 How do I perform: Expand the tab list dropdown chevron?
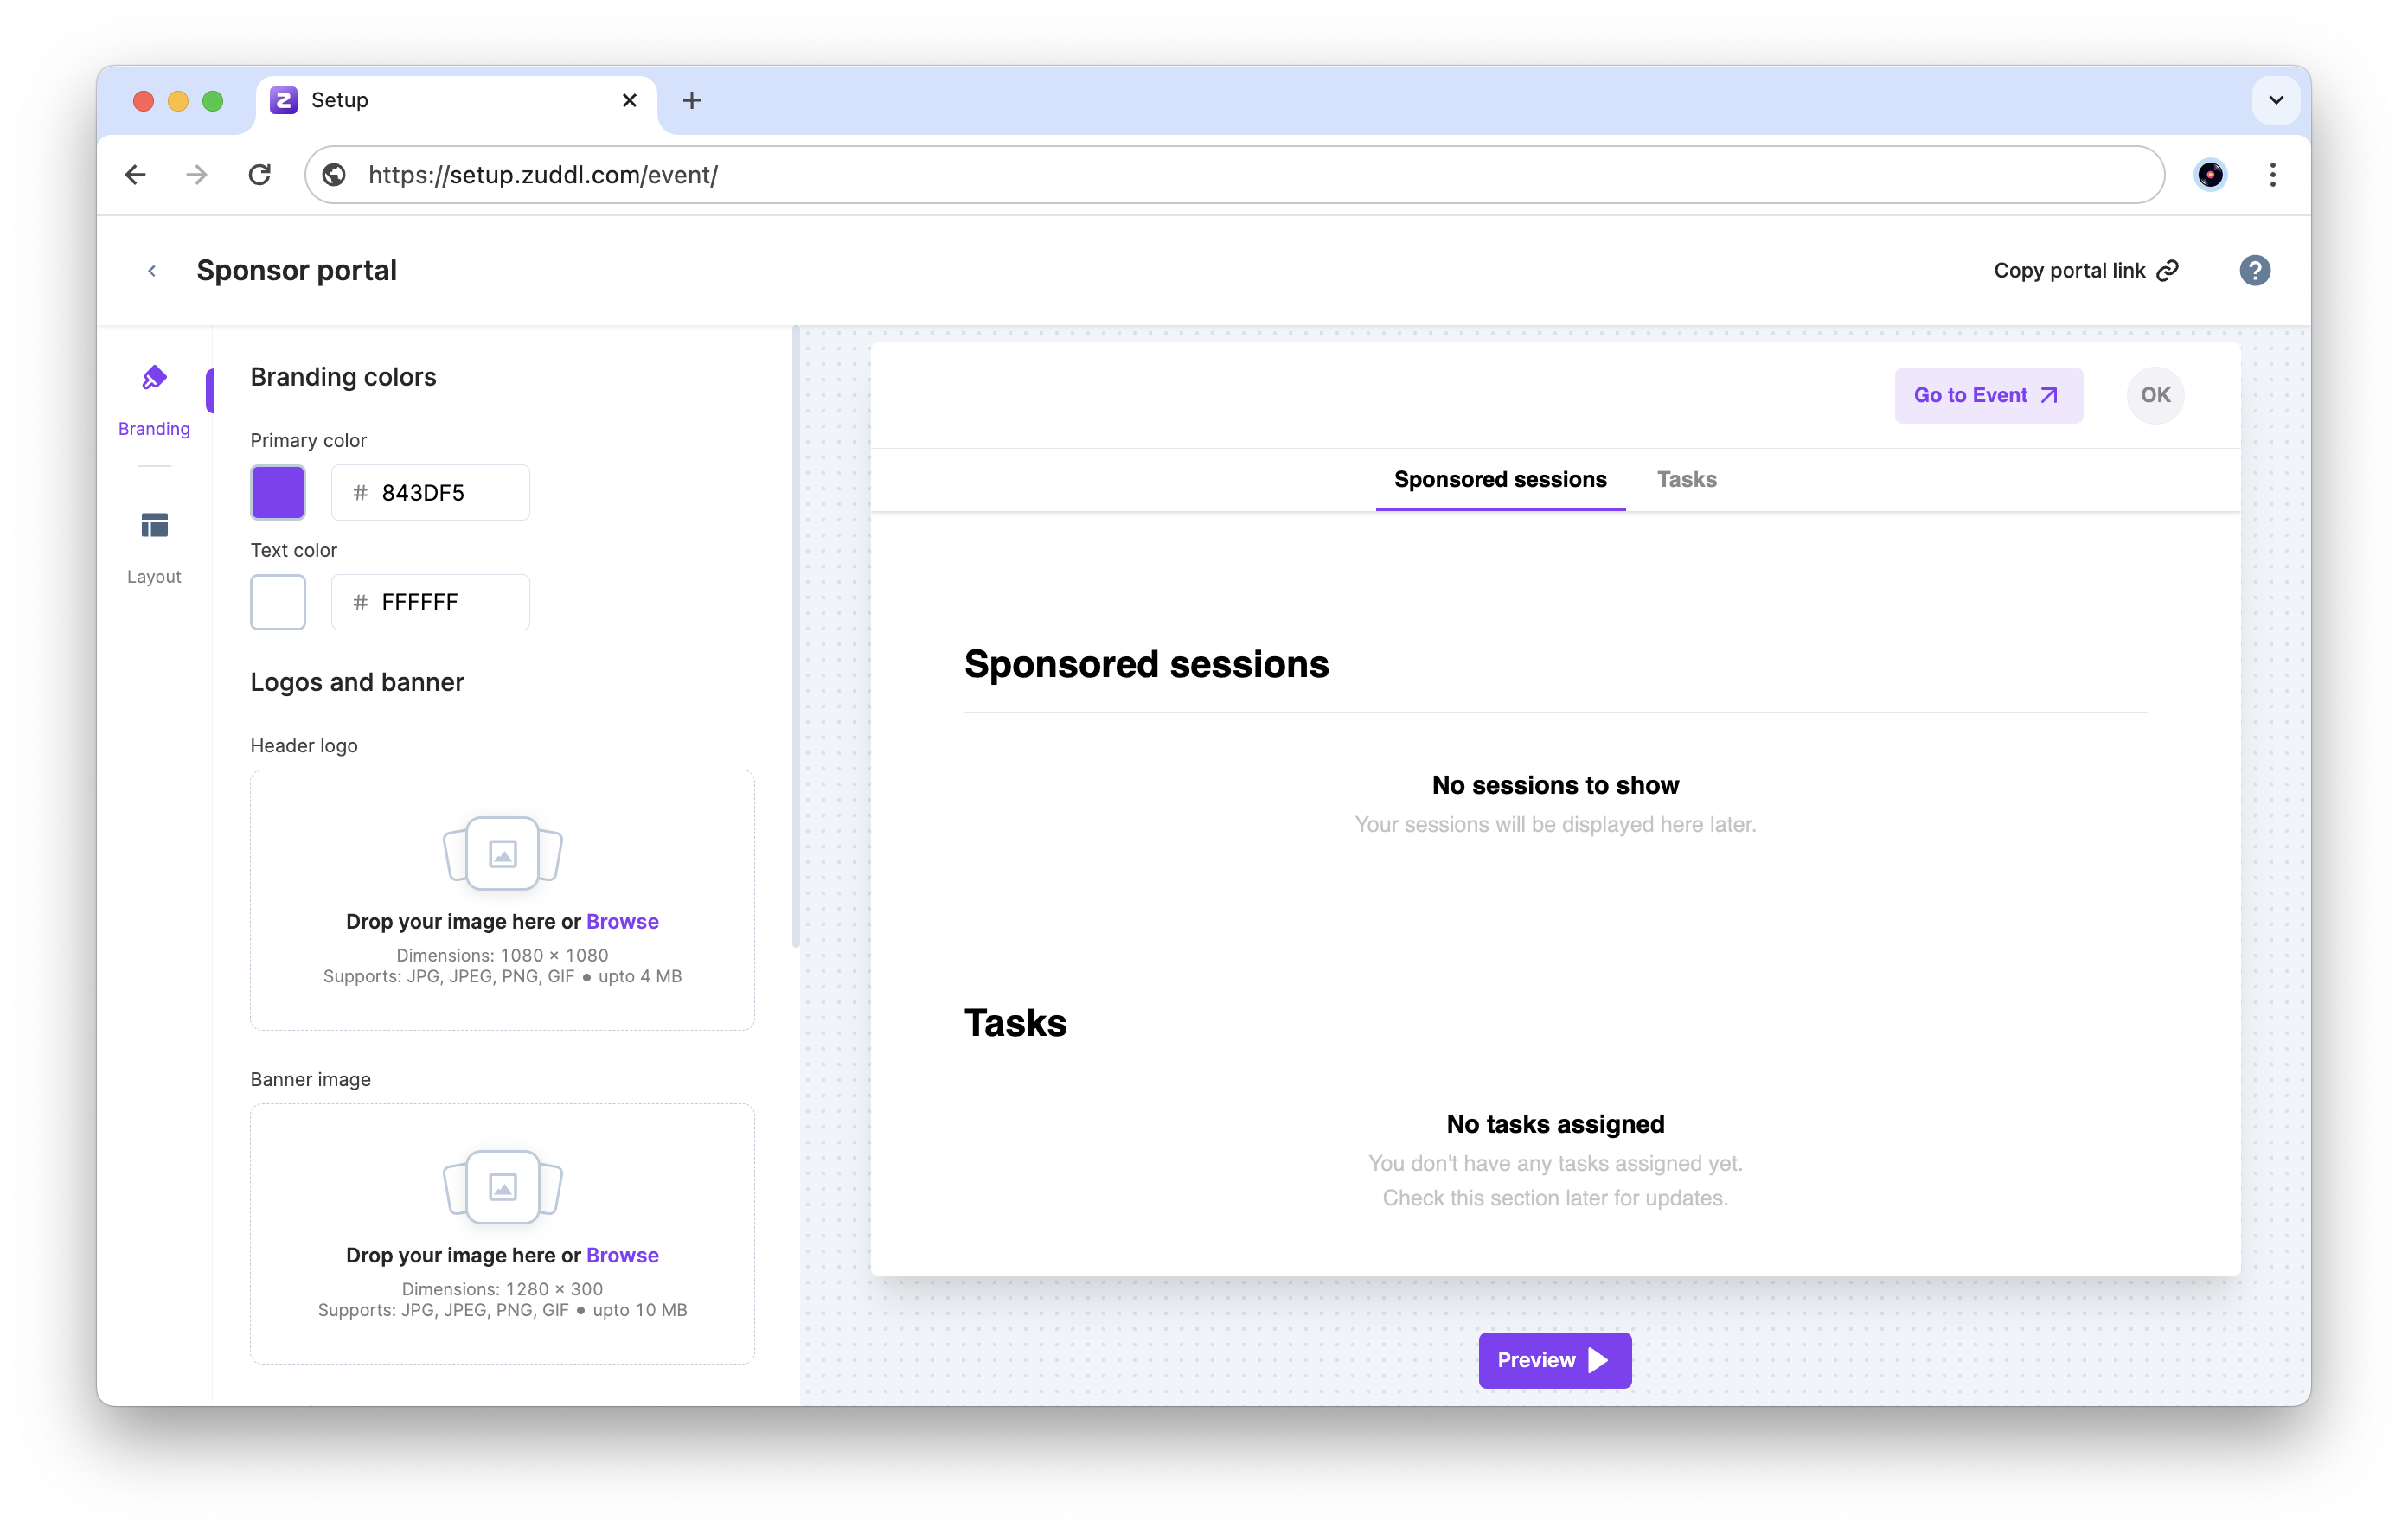pos(2275,100)
